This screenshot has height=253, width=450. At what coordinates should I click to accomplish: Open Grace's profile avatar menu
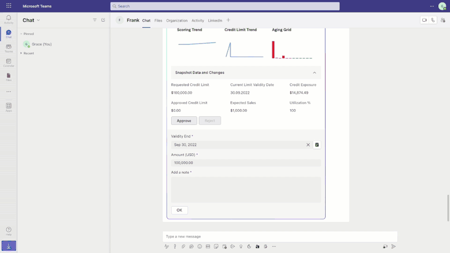click(442, 6)
